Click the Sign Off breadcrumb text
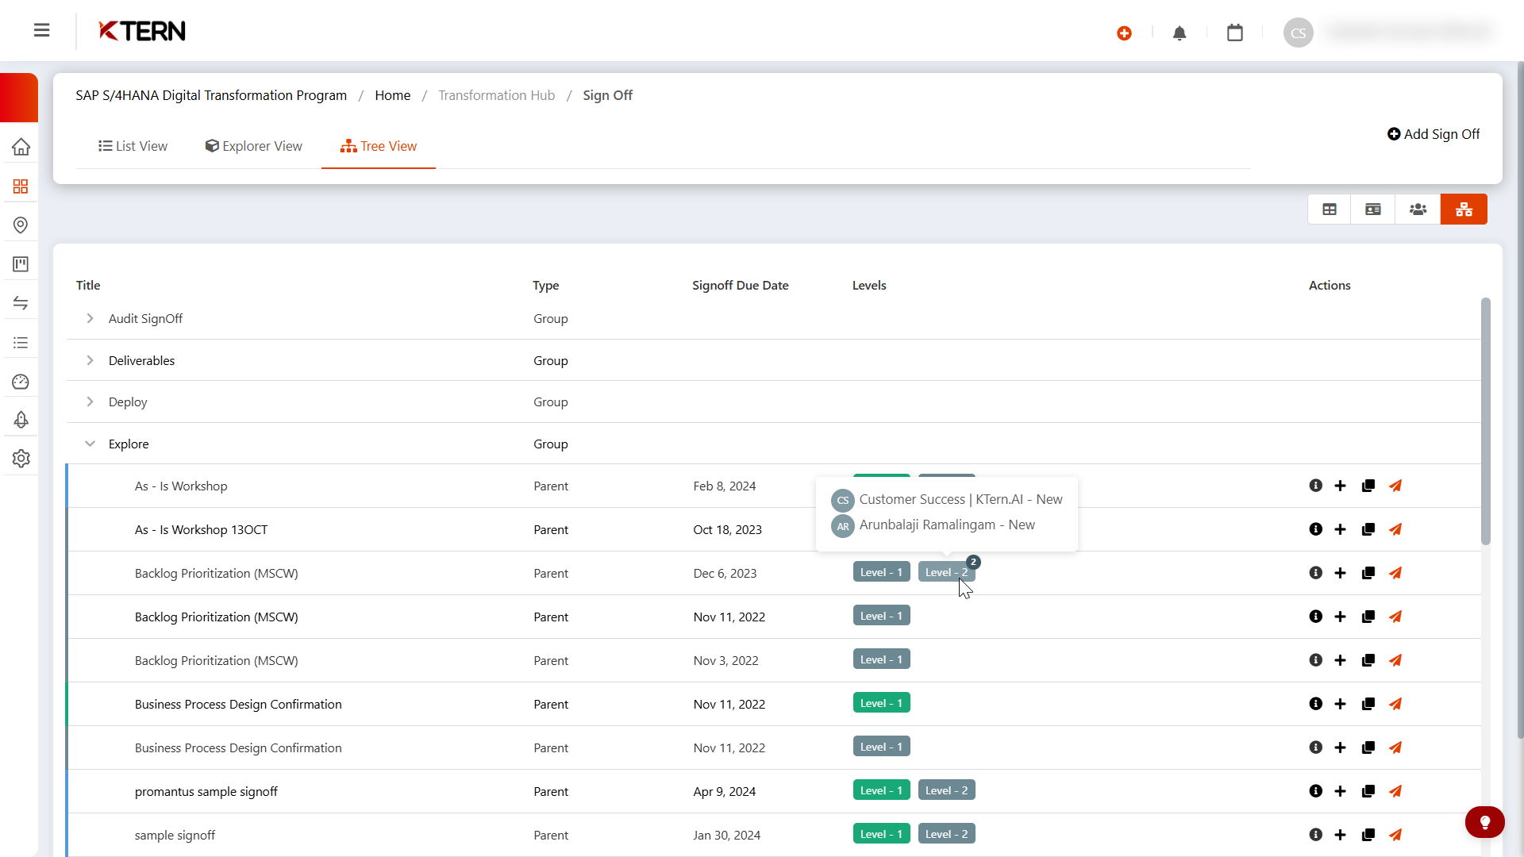Viewport: 1524px width, 857px height. coord(608,95)
